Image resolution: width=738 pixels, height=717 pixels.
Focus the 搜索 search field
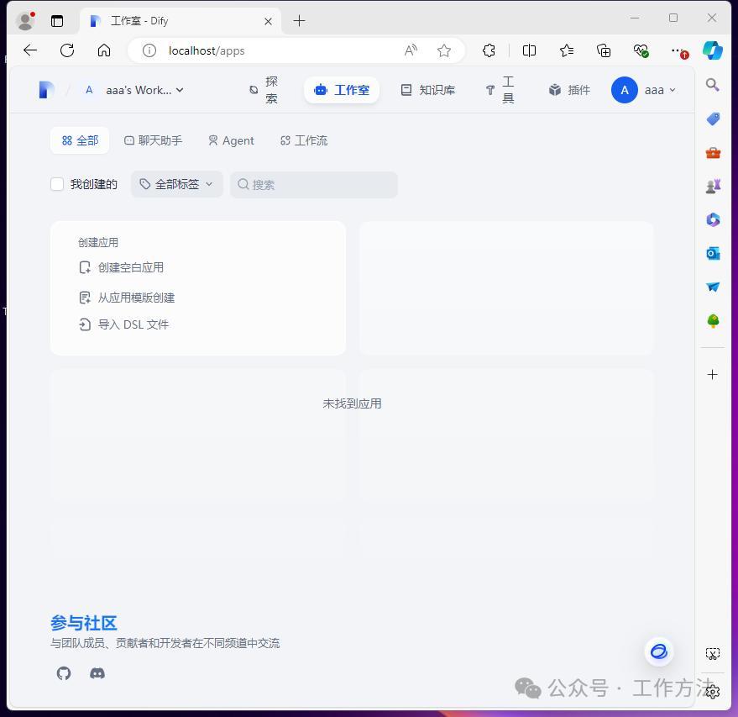point(314,184)
